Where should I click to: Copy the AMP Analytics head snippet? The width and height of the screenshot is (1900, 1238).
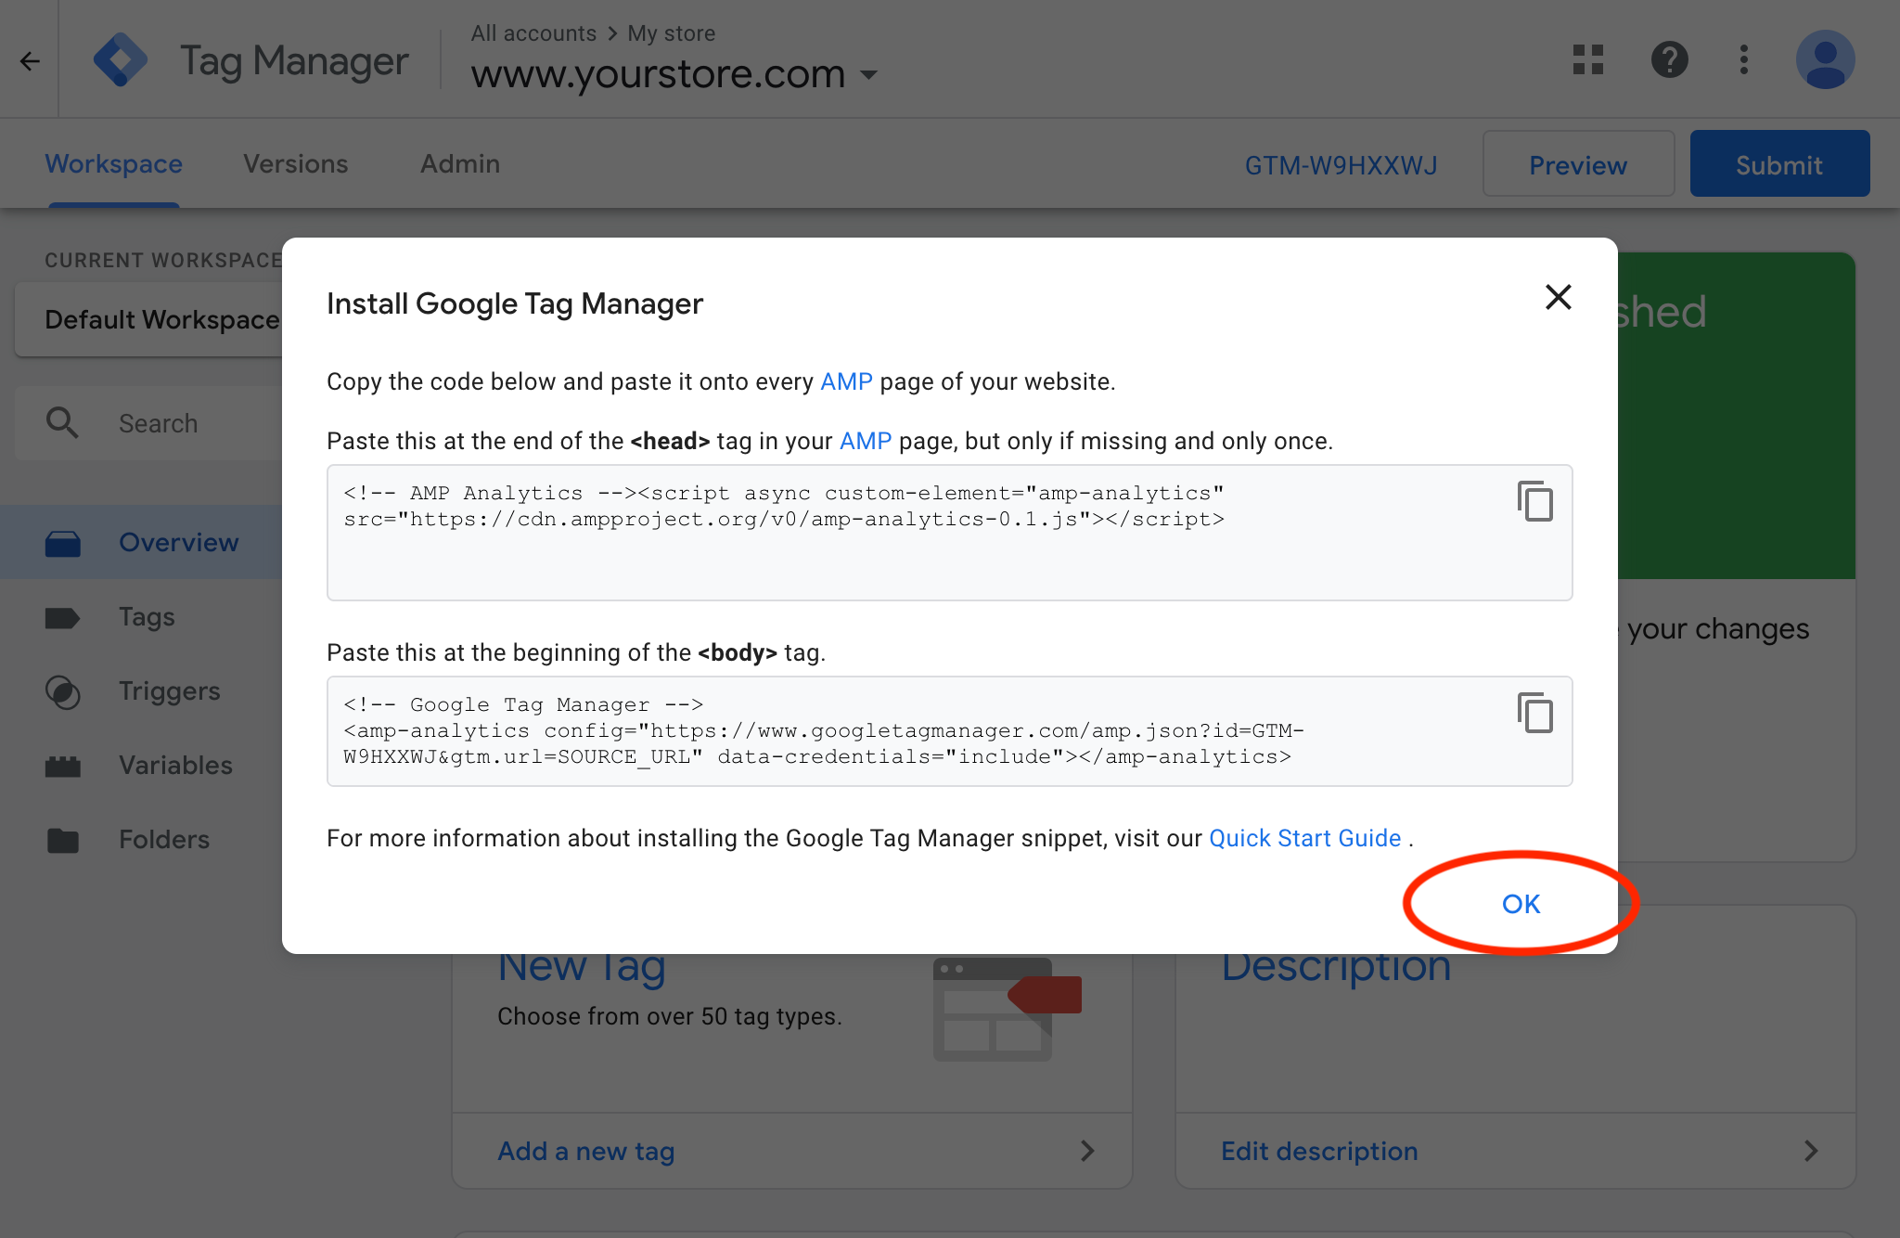[x=1535, y=502]
